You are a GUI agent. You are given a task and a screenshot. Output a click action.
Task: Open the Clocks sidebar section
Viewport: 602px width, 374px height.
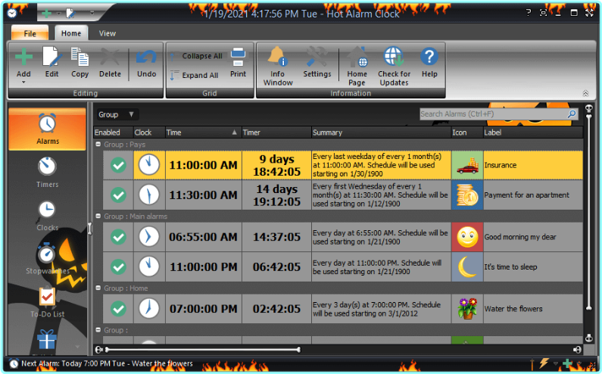47,216
